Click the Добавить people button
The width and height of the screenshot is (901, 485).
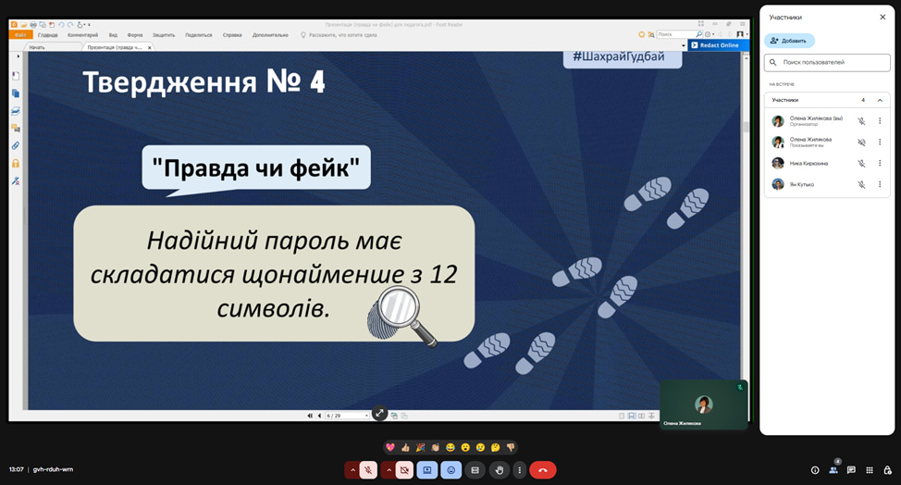coord(789,41)
